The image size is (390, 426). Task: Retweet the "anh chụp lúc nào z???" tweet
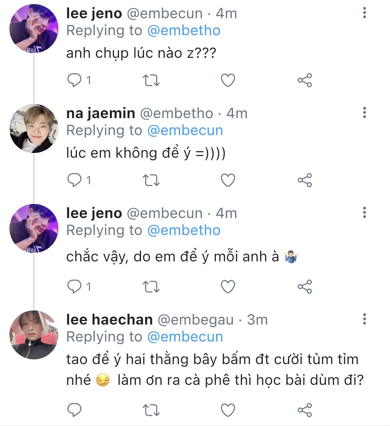pyautogui.click(x=151, y=80)
